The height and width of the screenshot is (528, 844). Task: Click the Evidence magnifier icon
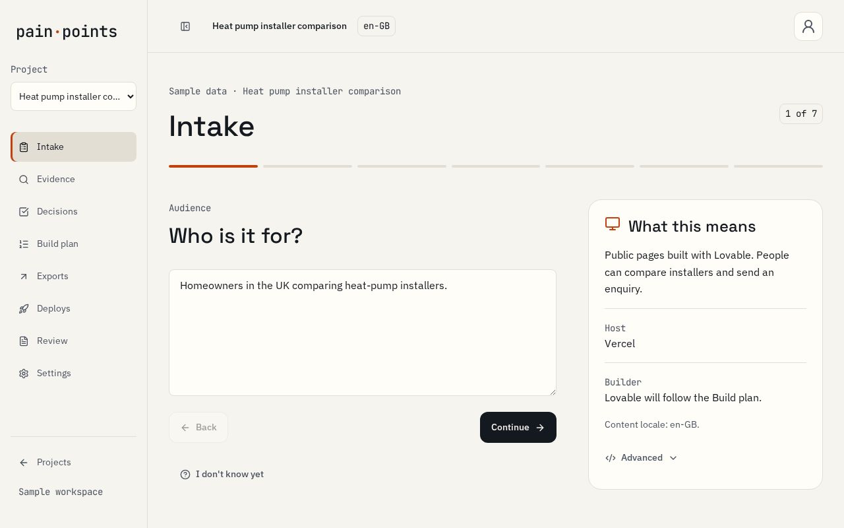coord(24,180)
